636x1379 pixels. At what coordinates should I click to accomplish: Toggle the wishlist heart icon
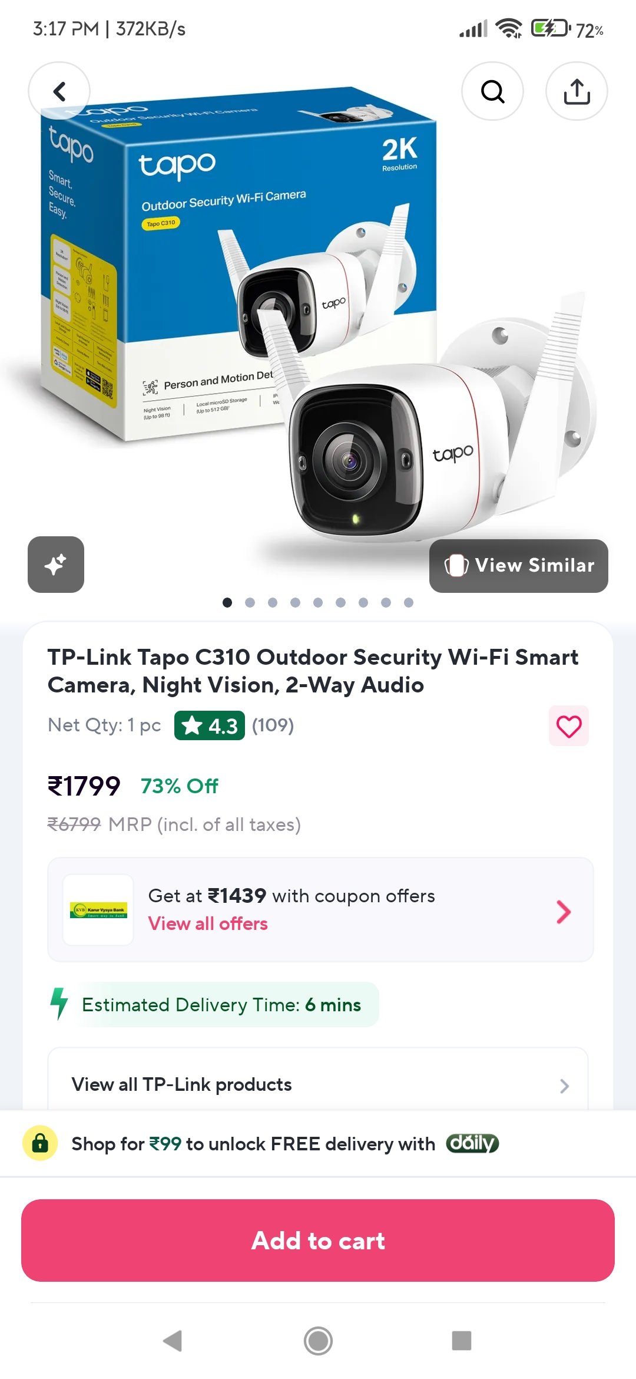(x=569, y=725)
